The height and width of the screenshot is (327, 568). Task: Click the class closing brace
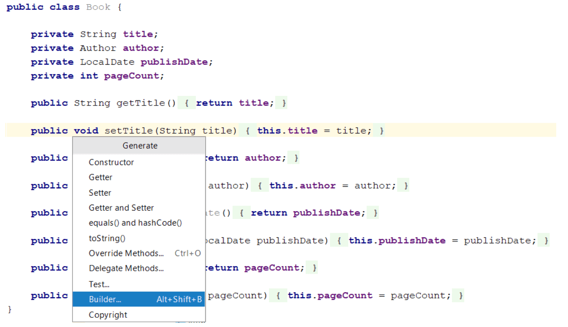(10, 309)
